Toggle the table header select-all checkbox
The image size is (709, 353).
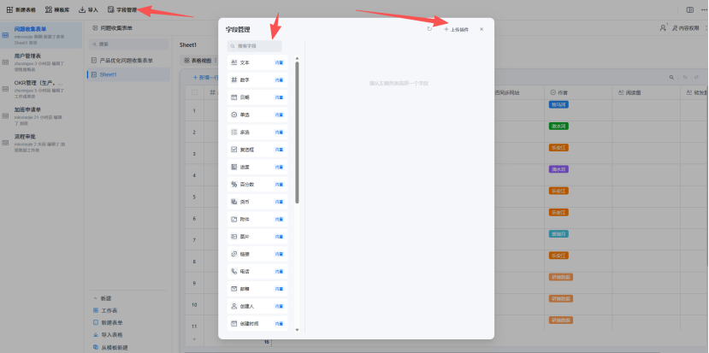194,92
